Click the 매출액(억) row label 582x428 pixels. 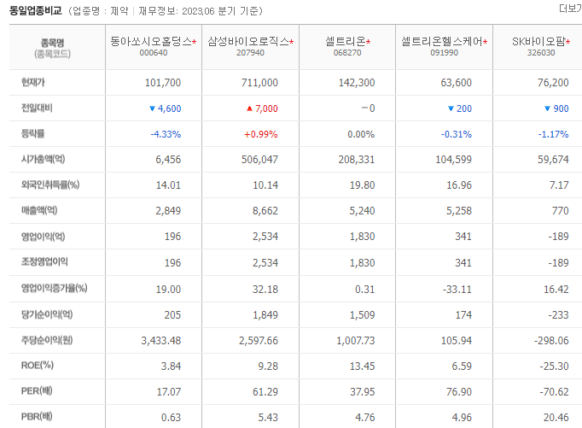pos(39,210)
